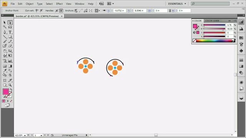Pick a color from the CMYK spectrum bar

pyautogui.click(x=214, y=41)
